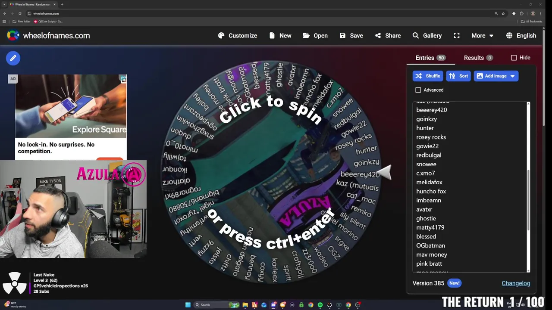
Task: Select entry 'OGbatman' in the list
Action: (430, 245)
